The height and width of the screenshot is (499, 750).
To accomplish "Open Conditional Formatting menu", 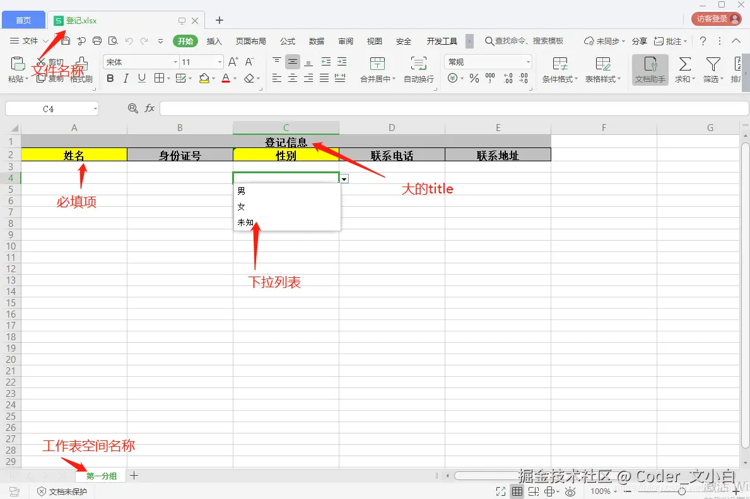I will point(560,70).
